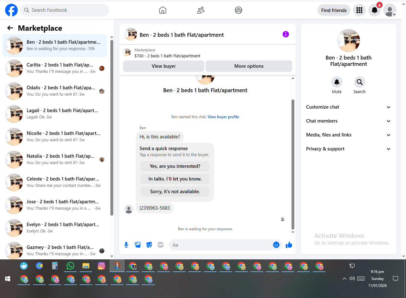Click the More options button
This screenshot has height=298, width=406.
point(249,66)
